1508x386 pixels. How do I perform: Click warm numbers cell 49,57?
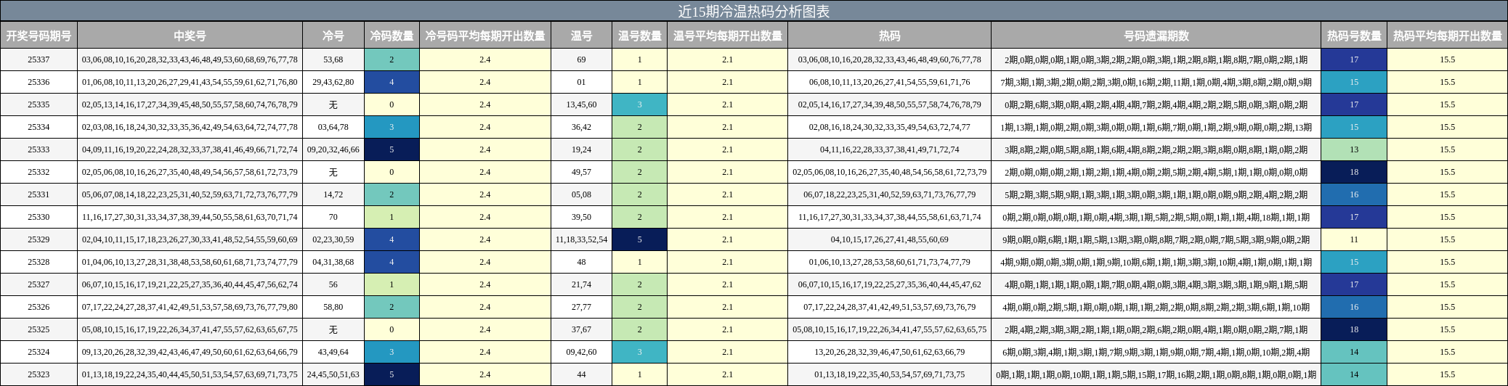click(581, 172)
